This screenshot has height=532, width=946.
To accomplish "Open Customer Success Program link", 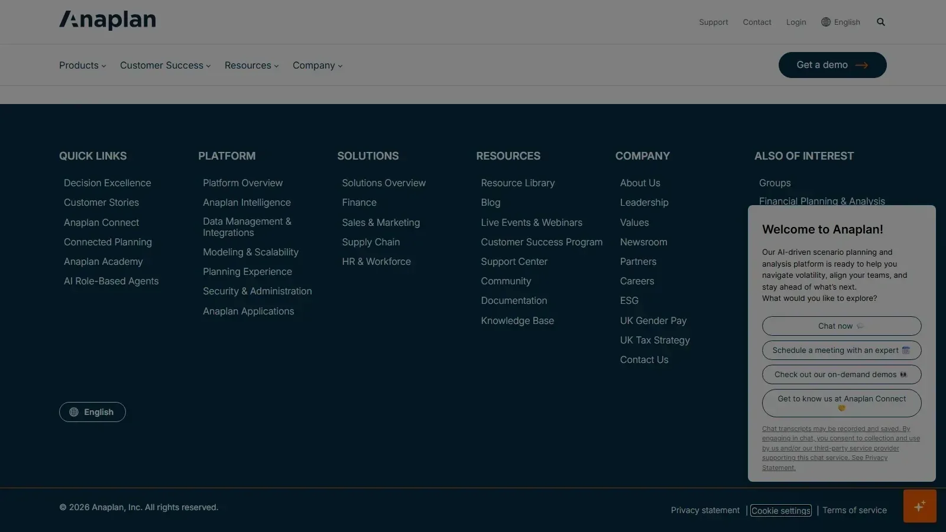I will point(542,242).
